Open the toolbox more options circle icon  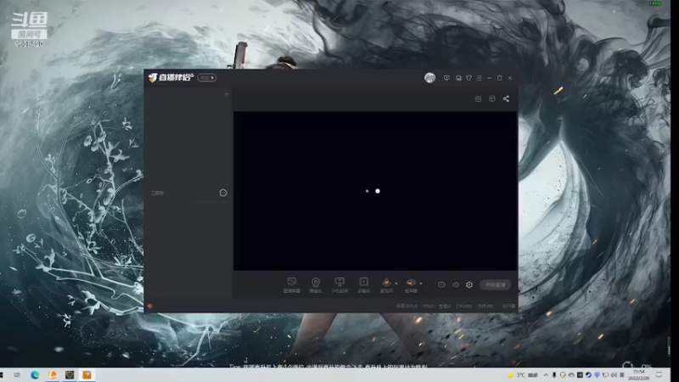point(223,193)
